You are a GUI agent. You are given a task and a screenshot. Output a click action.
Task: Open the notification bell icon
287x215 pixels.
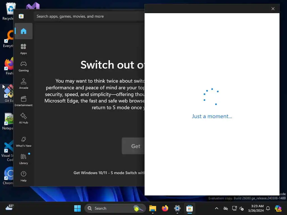click(x=268, y=208)
